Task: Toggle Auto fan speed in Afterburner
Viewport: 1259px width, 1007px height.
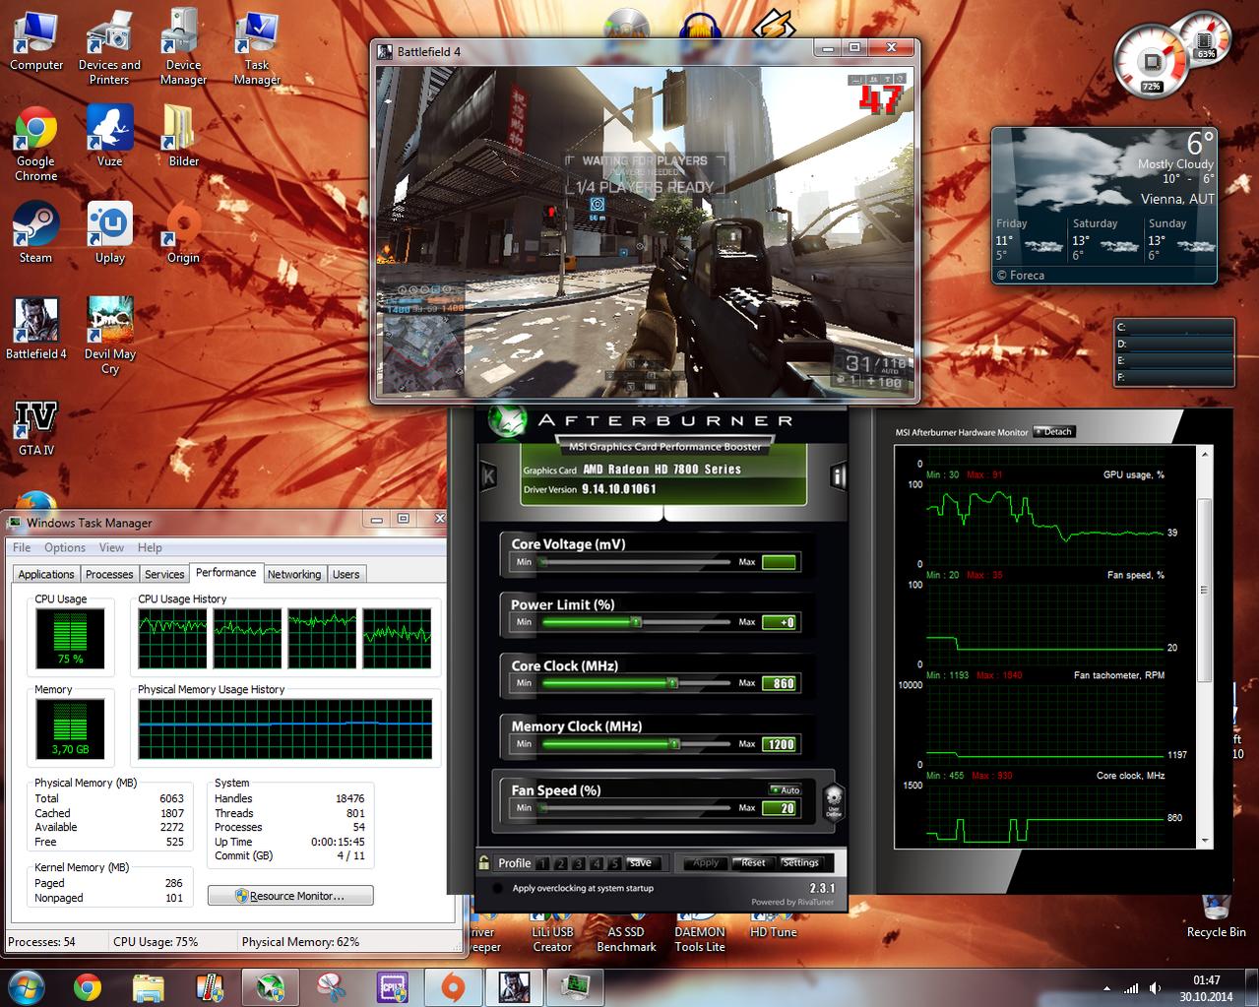Action: point(786,789)
